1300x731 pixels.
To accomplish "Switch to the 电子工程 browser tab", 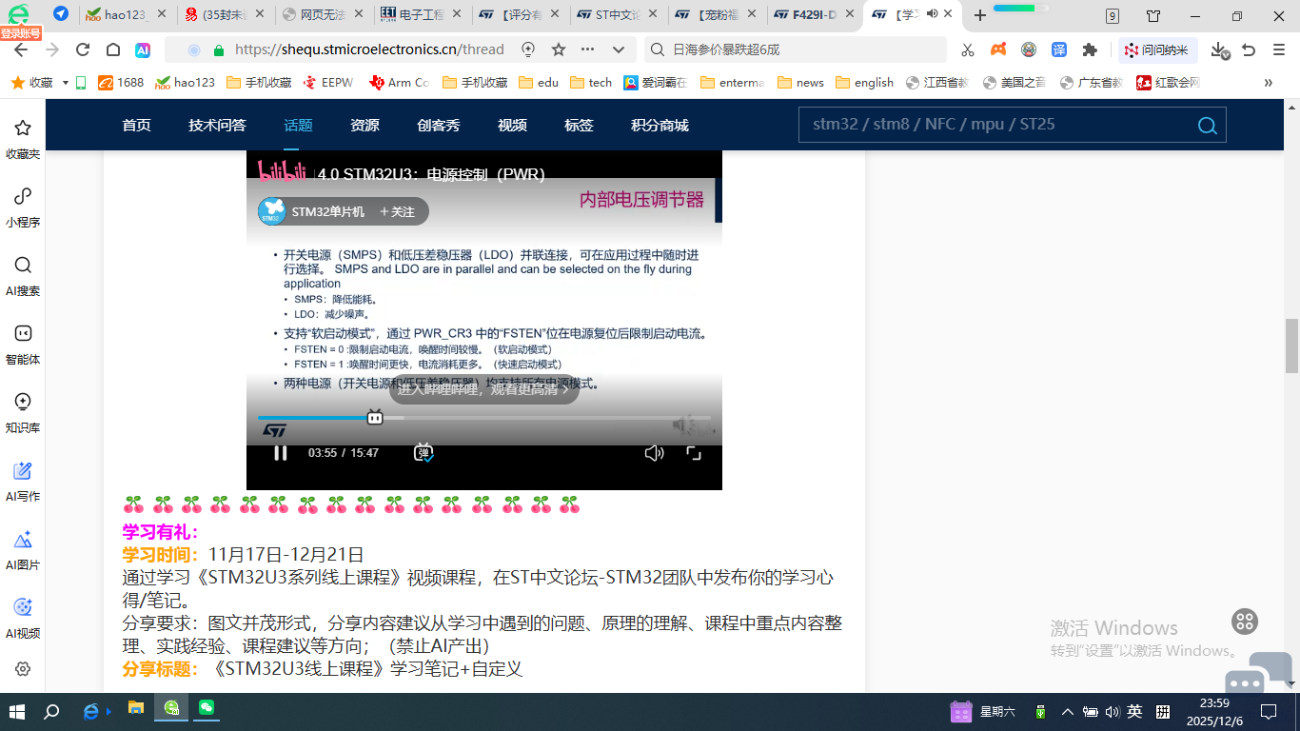I will [420, 14].
